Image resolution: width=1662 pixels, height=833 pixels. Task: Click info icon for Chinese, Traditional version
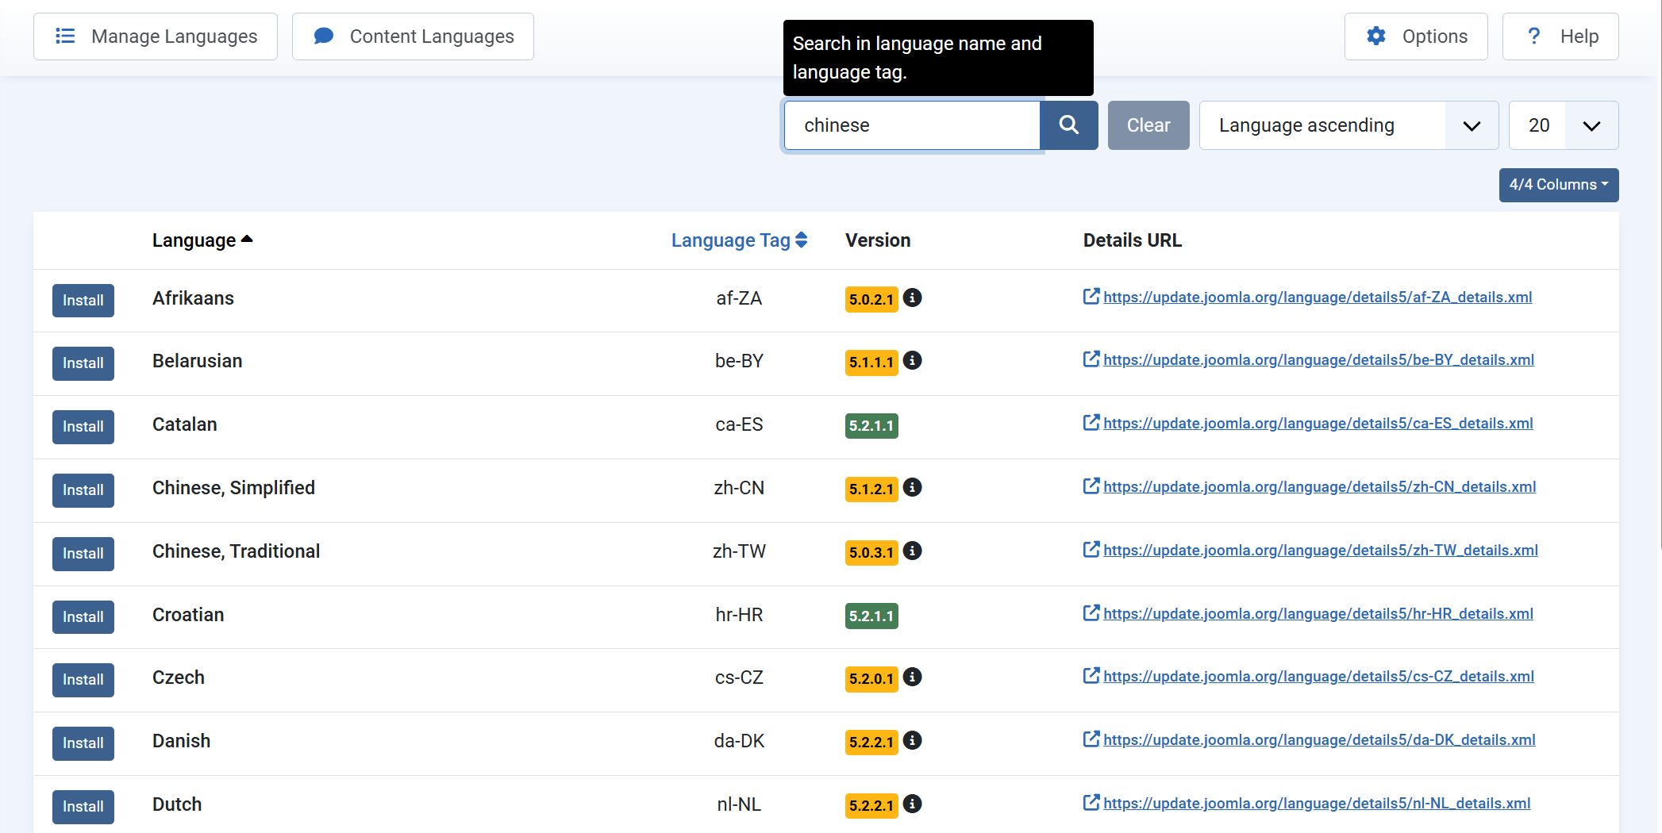click(x=913, y=551)
